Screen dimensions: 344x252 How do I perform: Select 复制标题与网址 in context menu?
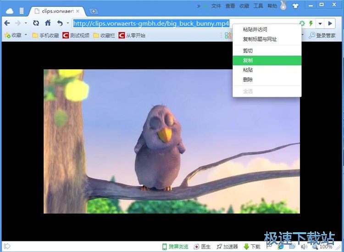coord(267,39)
